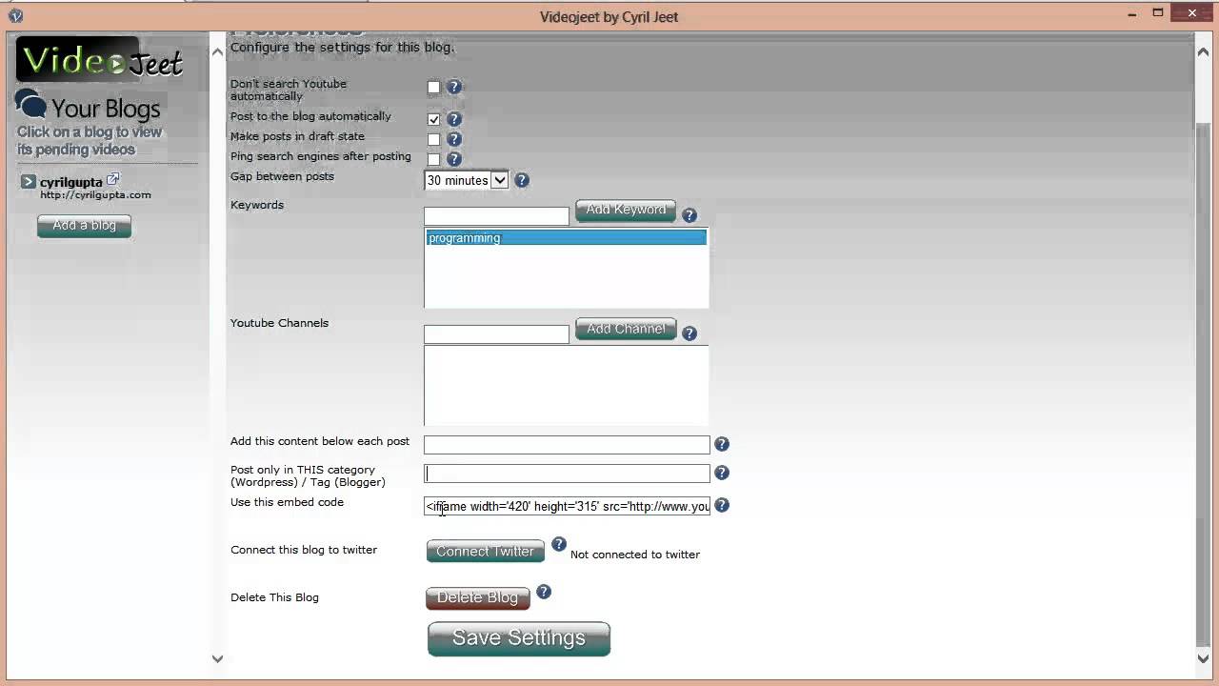Enable Ping search engines after posting
The width and height of the screenshot is (1219, 686).
433,159
